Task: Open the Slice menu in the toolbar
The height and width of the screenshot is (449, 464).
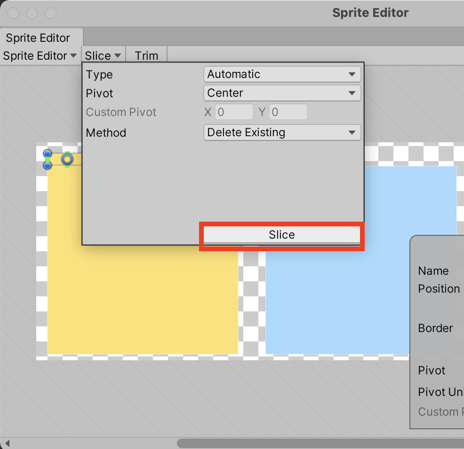Action: pyautogui.click(x=103, y=55)
